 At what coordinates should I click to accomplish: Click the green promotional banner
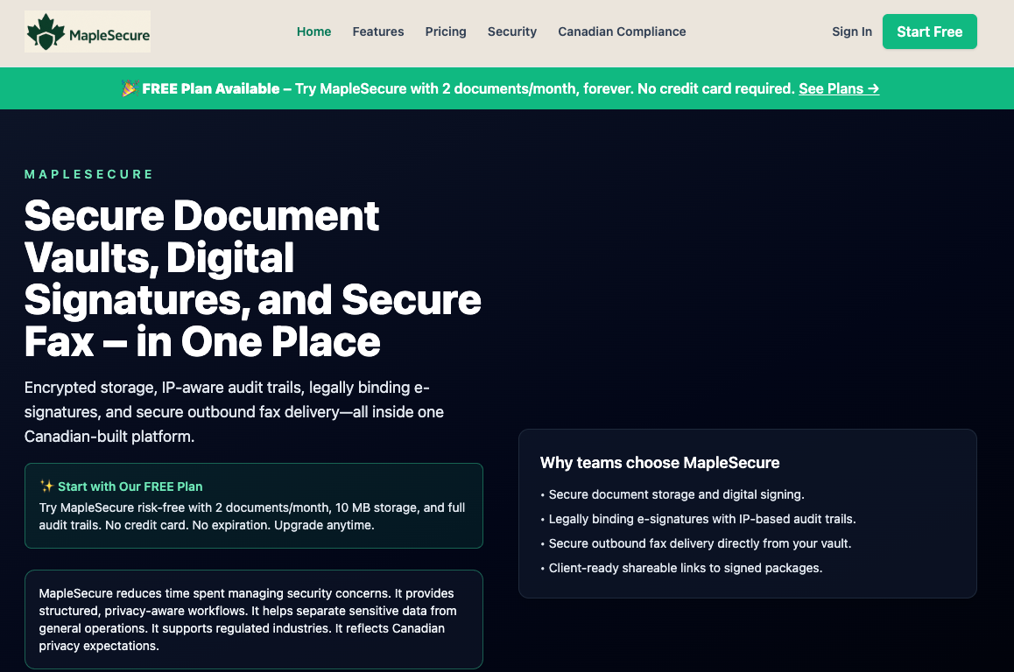point(507,87)
